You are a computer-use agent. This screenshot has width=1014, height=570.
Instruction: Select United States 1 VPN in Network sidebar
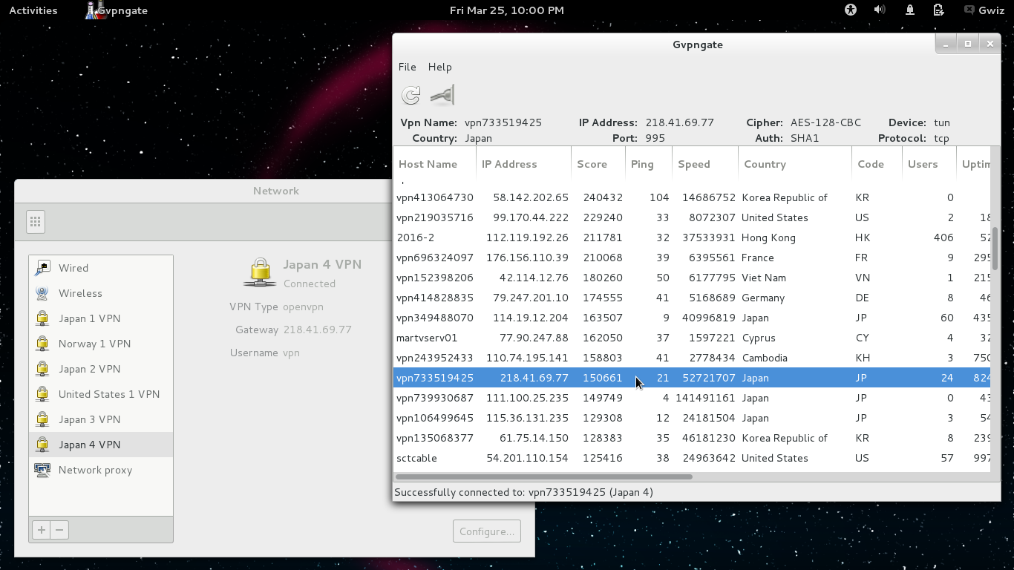pyautogui.click(x=101, y=394)
